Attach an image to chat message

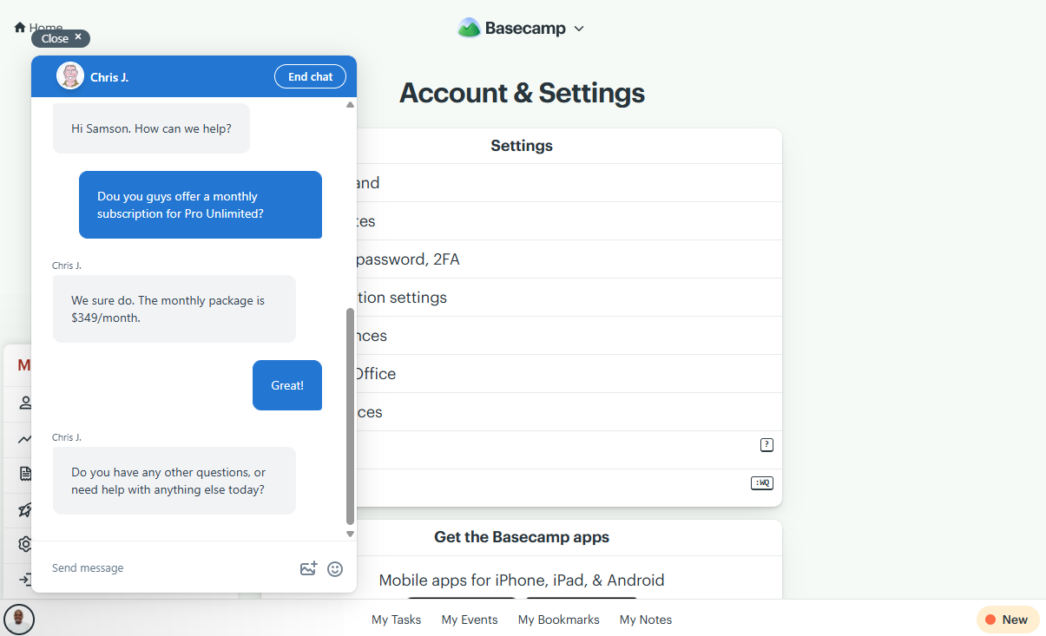pos(308,569)
